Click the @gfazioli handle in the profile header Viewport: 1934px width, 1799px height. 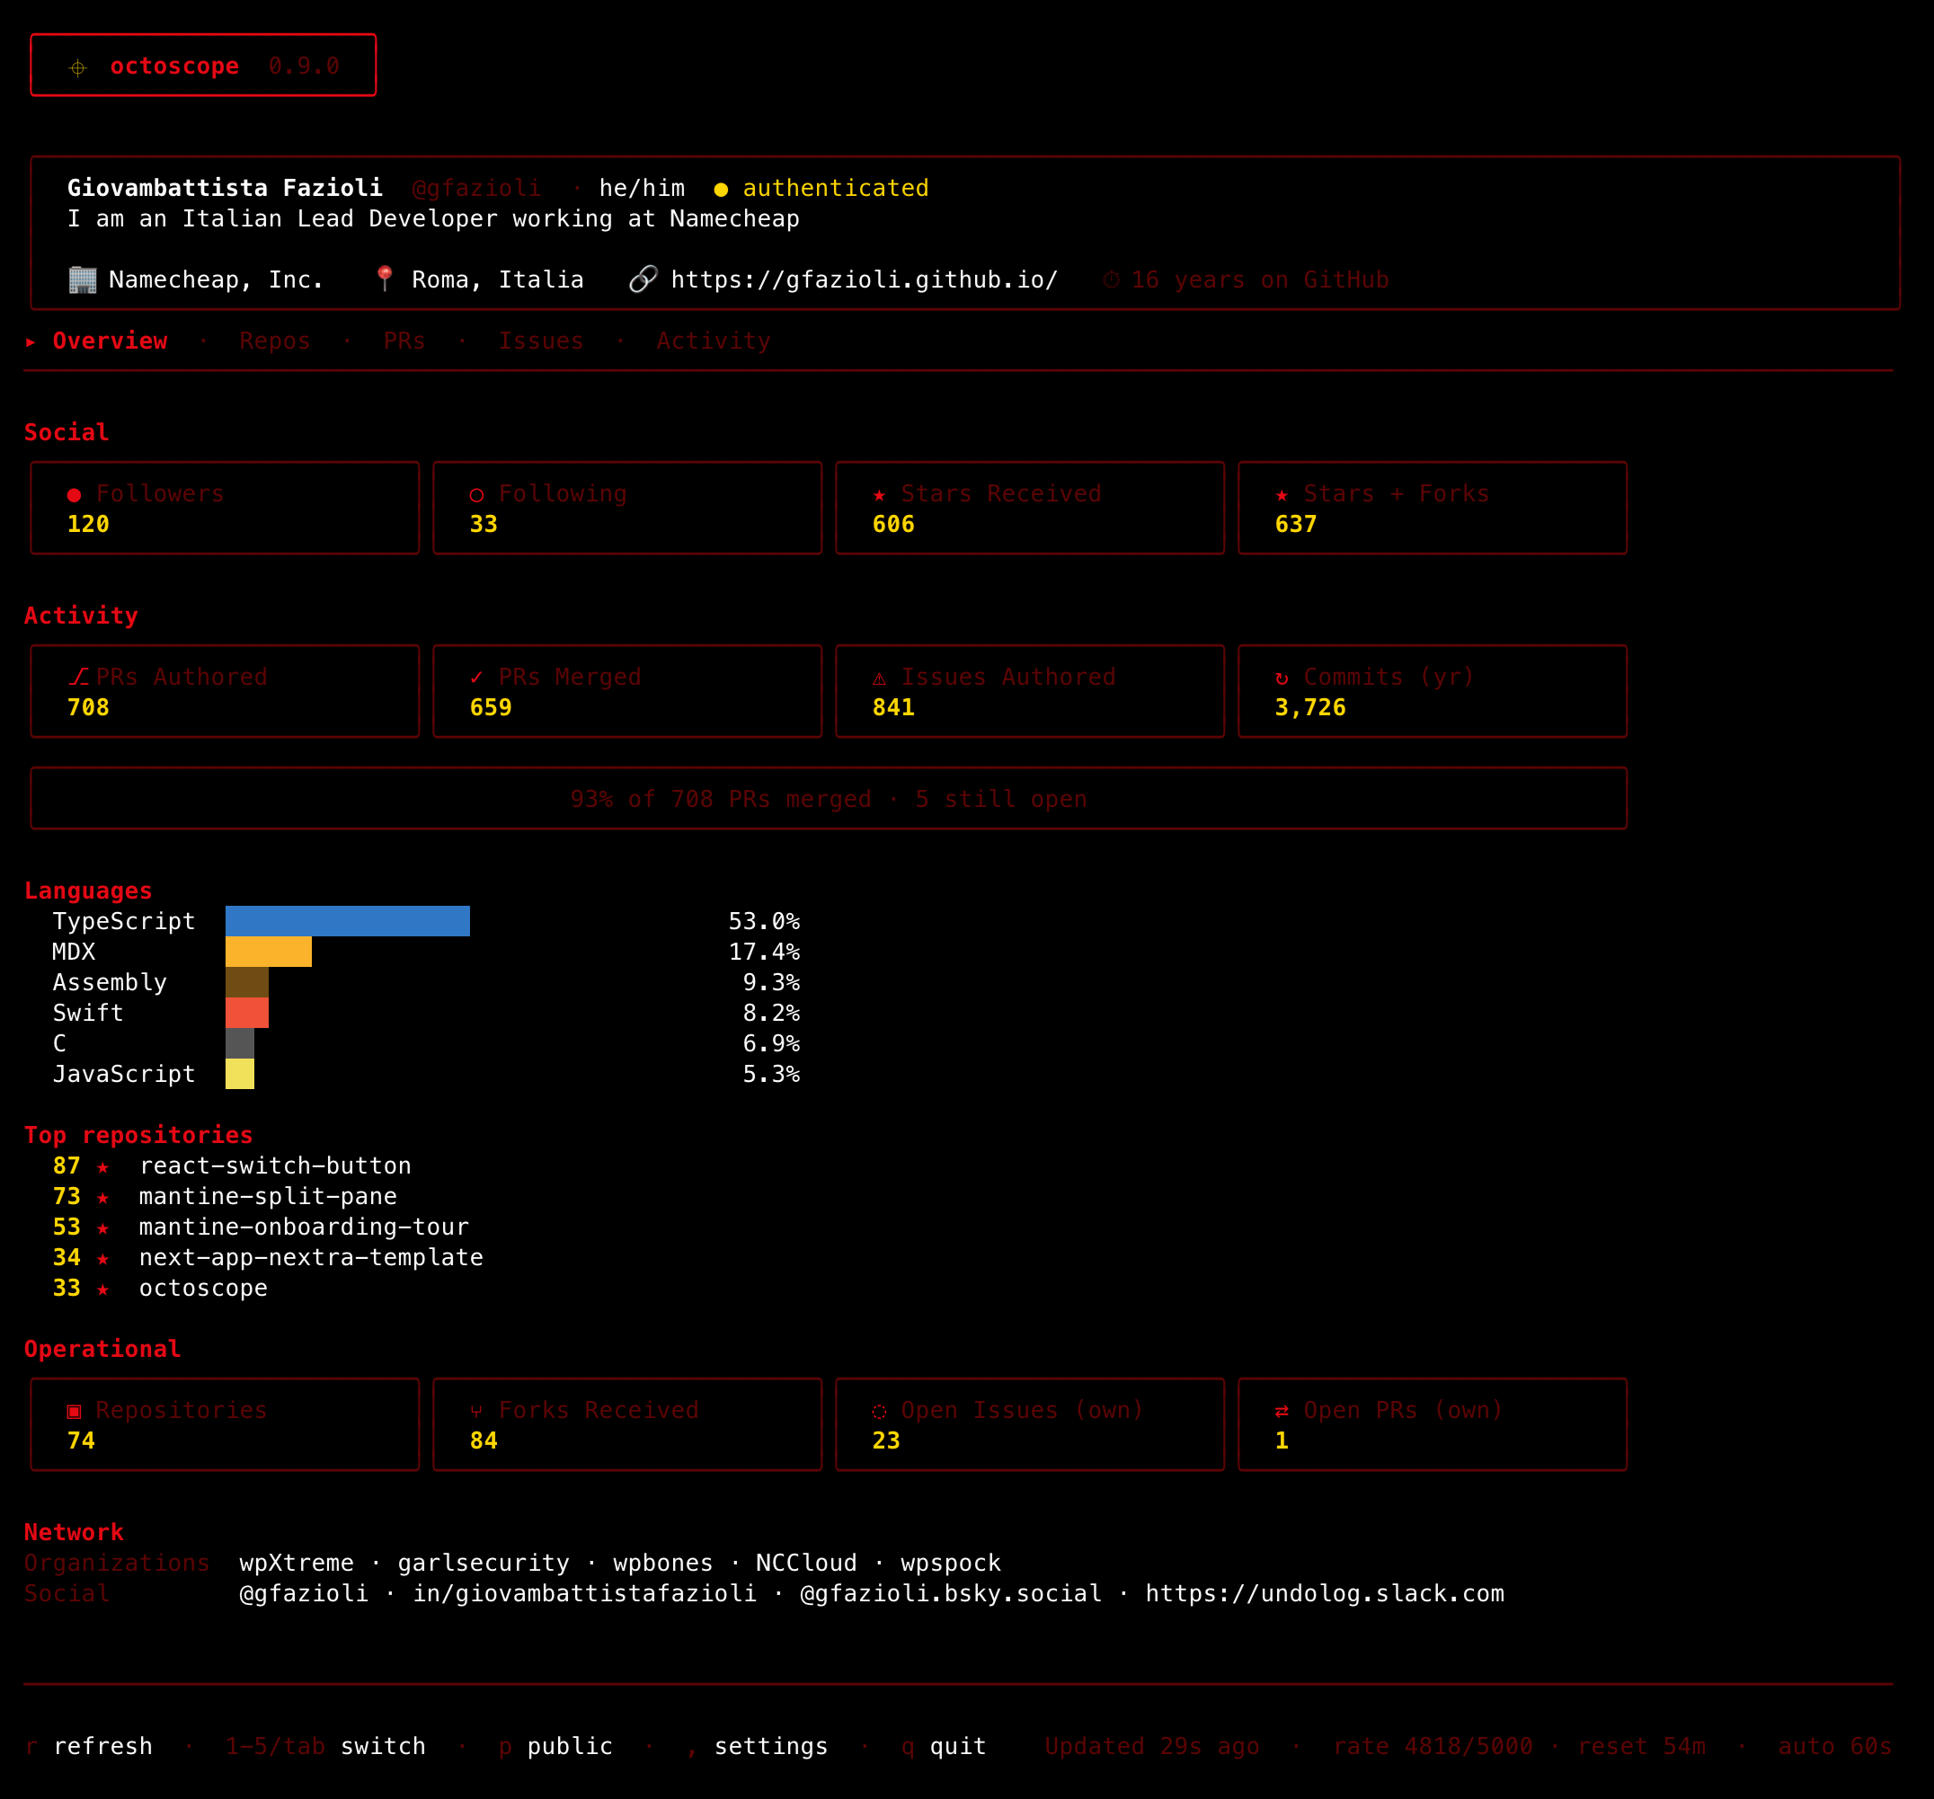476,188
